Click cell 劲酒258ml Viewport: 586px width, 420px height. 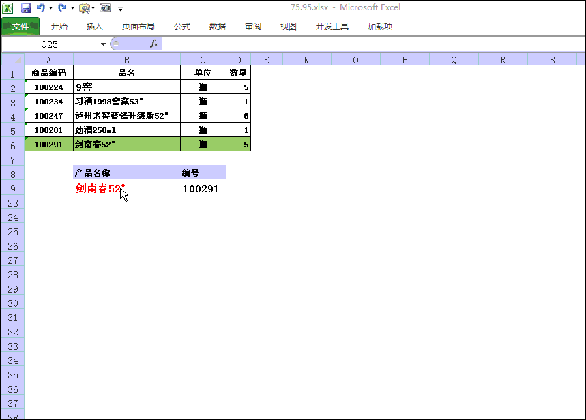(x=127, y=130)
